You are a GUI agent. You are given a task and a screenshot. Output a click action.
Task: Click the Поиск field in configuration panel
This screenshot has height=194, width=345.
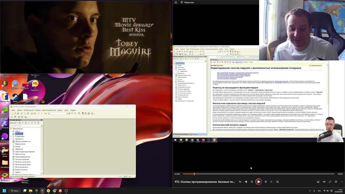coord(25,126)
